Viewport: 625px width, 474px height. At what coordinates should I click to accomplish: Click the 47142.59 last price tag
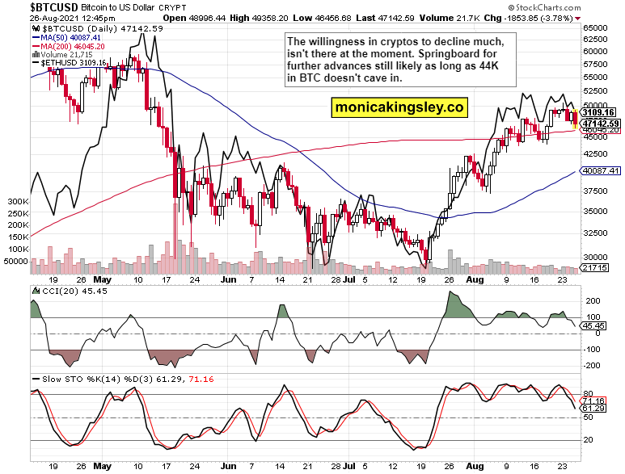coord(600,123)
